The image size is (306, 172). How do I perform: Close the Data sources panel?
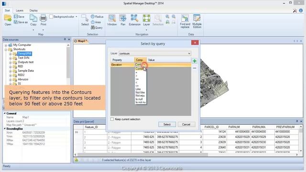coord(69,39)
